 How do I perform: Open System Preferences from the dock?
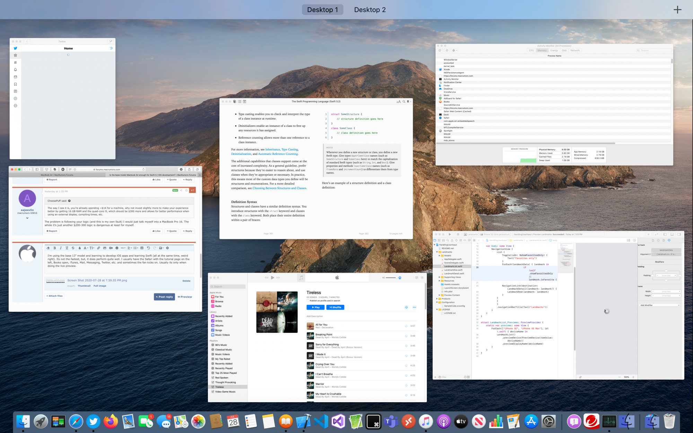549,422
